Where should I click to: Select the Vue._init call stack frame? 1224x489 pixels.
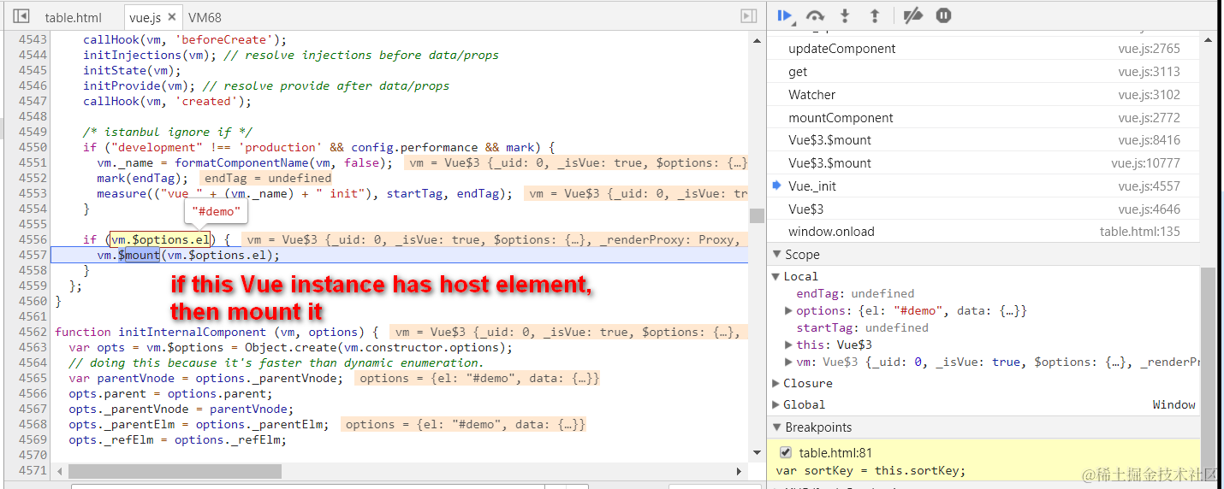pyautogui.click(x=983, y=186)
